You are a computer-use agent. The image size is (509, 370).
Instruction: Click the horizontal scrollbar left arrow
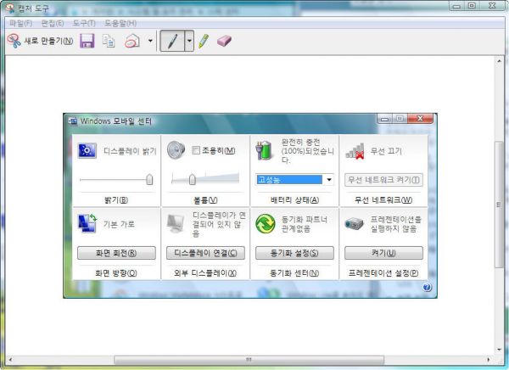(x=10, y=360)
